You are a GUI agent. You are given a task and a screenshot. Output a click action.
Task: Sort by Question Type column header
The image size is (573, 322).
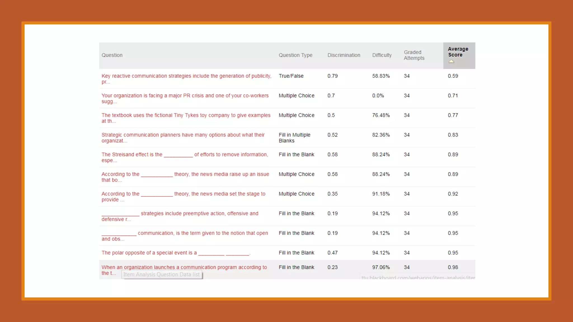tap(295, 55)
